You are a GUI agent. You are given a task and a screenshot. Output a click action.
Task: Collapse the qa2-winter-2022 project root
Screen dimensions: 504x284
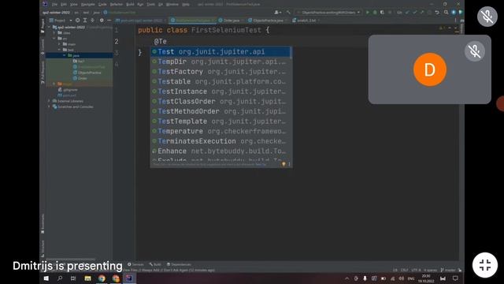pyautogui.click(x=49, y=28)
